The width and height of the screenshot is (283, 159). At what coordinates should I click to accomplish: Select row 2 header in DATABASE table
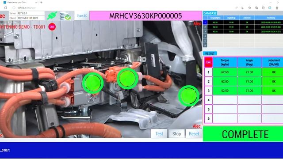[x=205, y=27]
